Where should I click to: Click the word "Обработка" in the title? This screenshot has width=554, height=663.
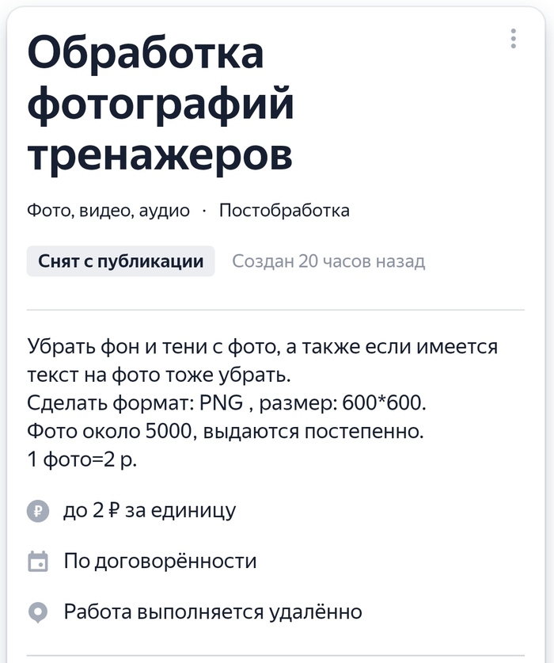(x=146, y=55)
